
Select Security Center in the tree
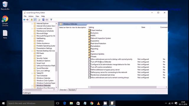tap(42, 58)
